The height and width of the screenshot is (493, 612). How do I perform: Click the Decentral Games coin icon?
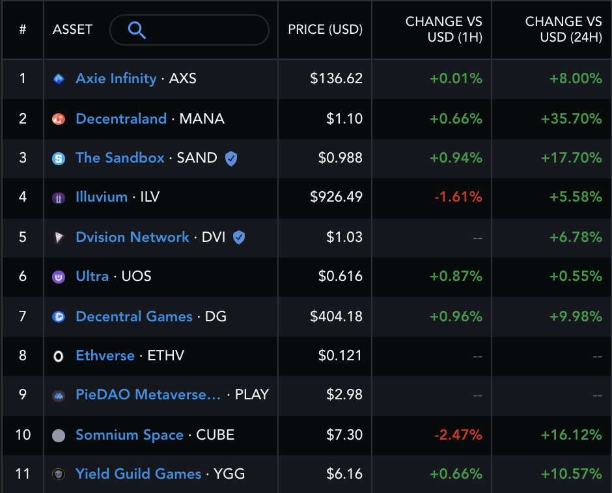tap(59, 317)
